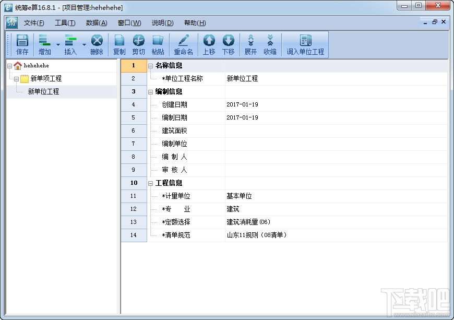Screen dimensions: 454x320
Task: Click the *清单规范 label
Action: coord(176,235)
